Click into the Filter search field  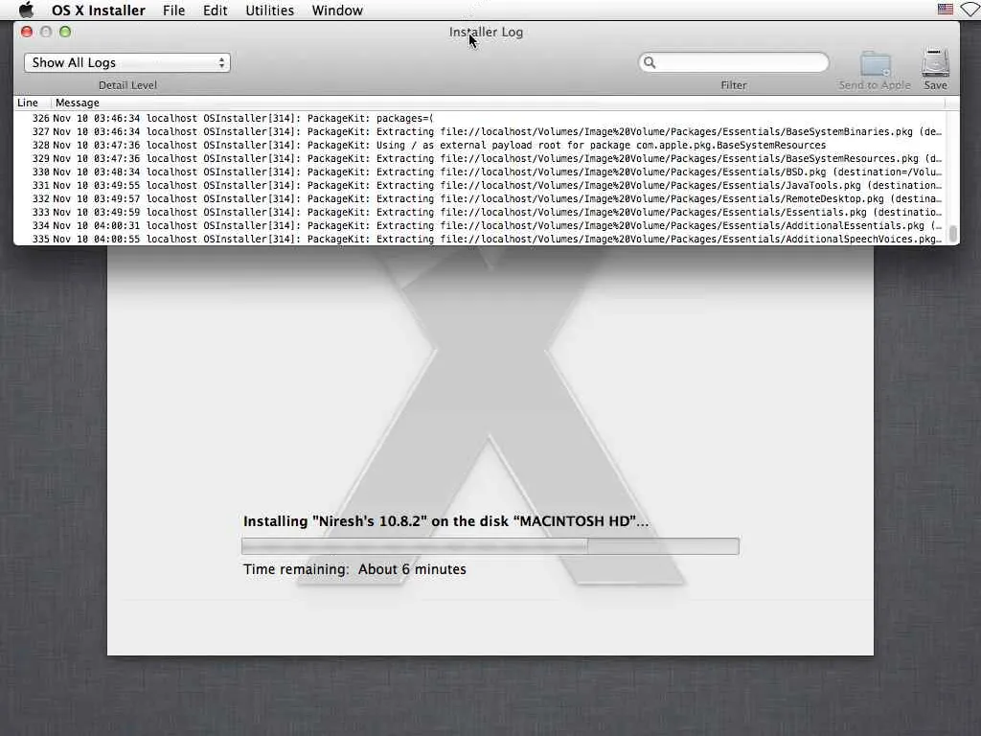734,62
